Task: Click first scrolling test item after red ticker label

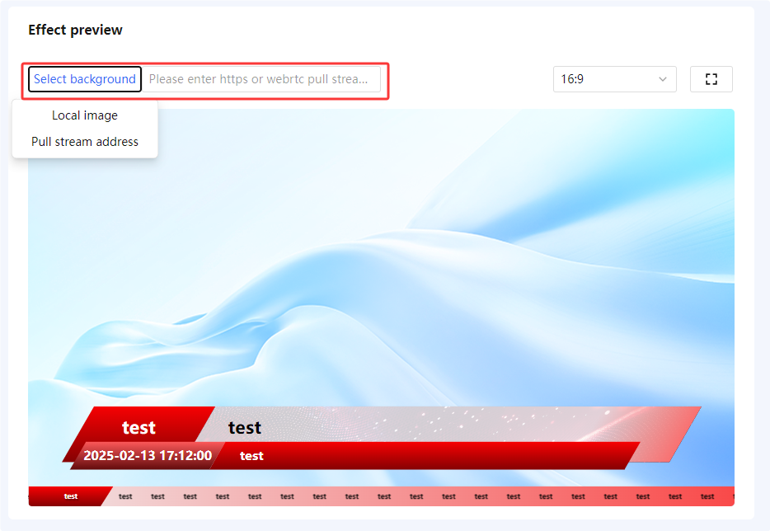Action: 125,496
